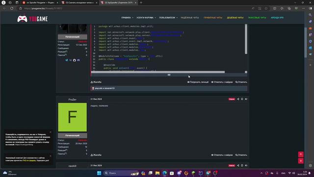Open Telegram link in first user profile
Image resolution: width=314 pixels, height=177 pixels.
[67, 60]
